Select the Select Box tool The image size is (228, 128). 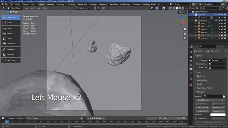[11, 17]
